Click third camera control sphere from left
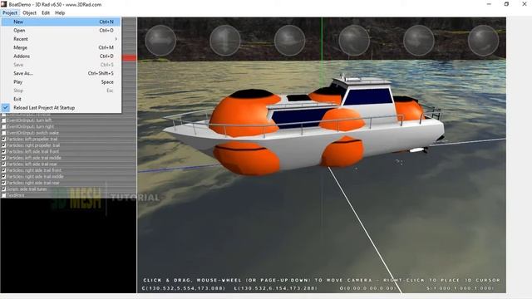This screenshot has height=299, width=532. point(289,41)
